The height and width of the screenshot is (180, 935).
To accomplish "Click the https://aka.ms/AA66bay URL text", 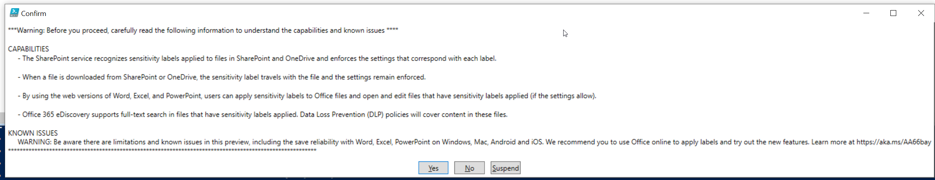I will (894, 142).
